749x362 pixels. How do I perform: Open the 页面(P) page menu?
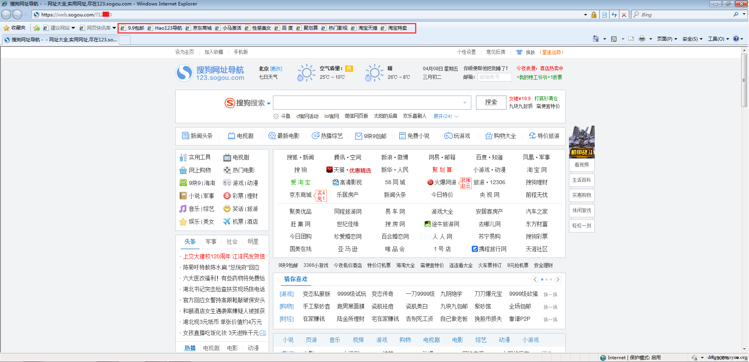667,39
